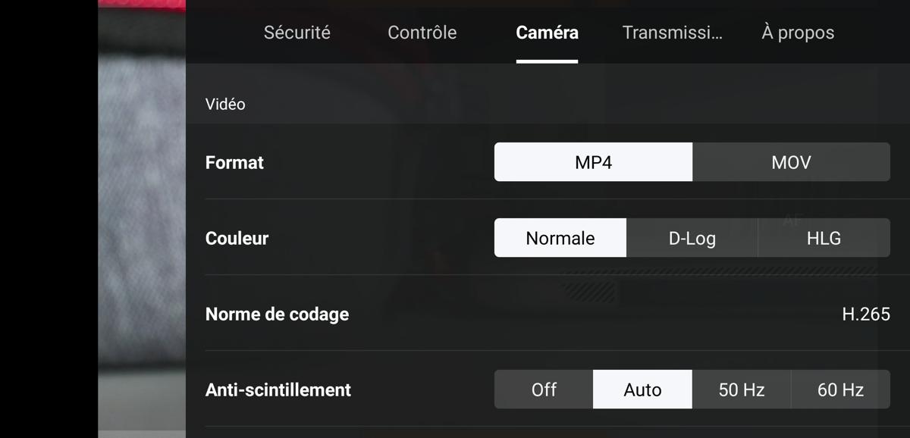The image size is (910, 438).
Task: Tap the Vidéo section header
Action: point(225,104)
